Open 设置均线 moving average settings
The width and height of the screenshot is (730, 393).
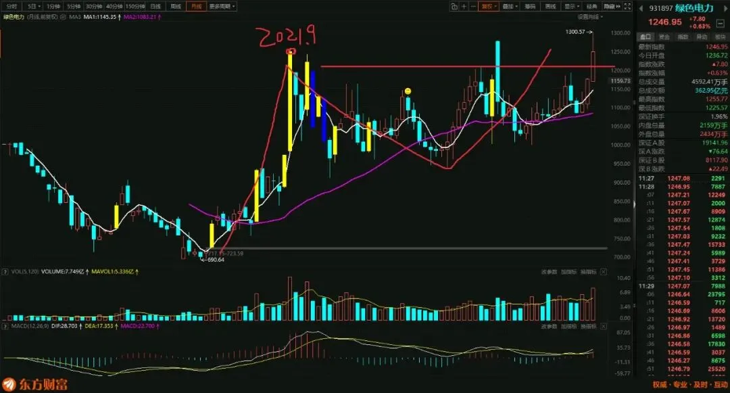click(x=590, y=17)
